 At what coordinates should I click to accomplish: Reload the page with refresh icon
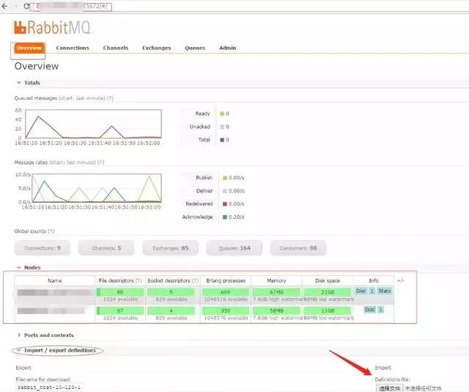click(x=26, y=6)
